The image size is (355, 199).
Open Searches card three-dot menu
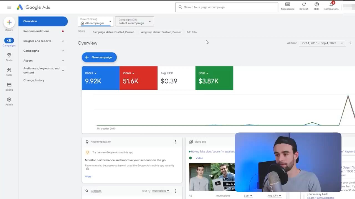coord(176,191)
